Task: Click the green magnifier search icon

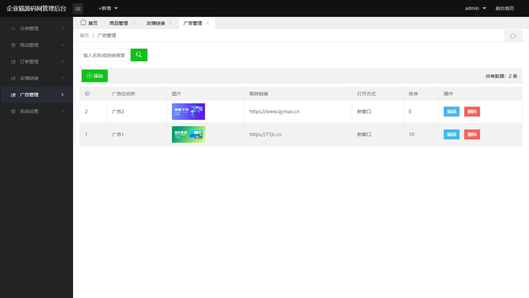Action: (x=139, y=55)
